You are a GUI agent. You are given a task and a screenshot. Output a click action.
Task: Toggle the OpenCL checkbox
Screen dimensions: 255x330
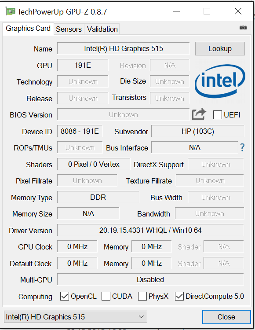65,296
